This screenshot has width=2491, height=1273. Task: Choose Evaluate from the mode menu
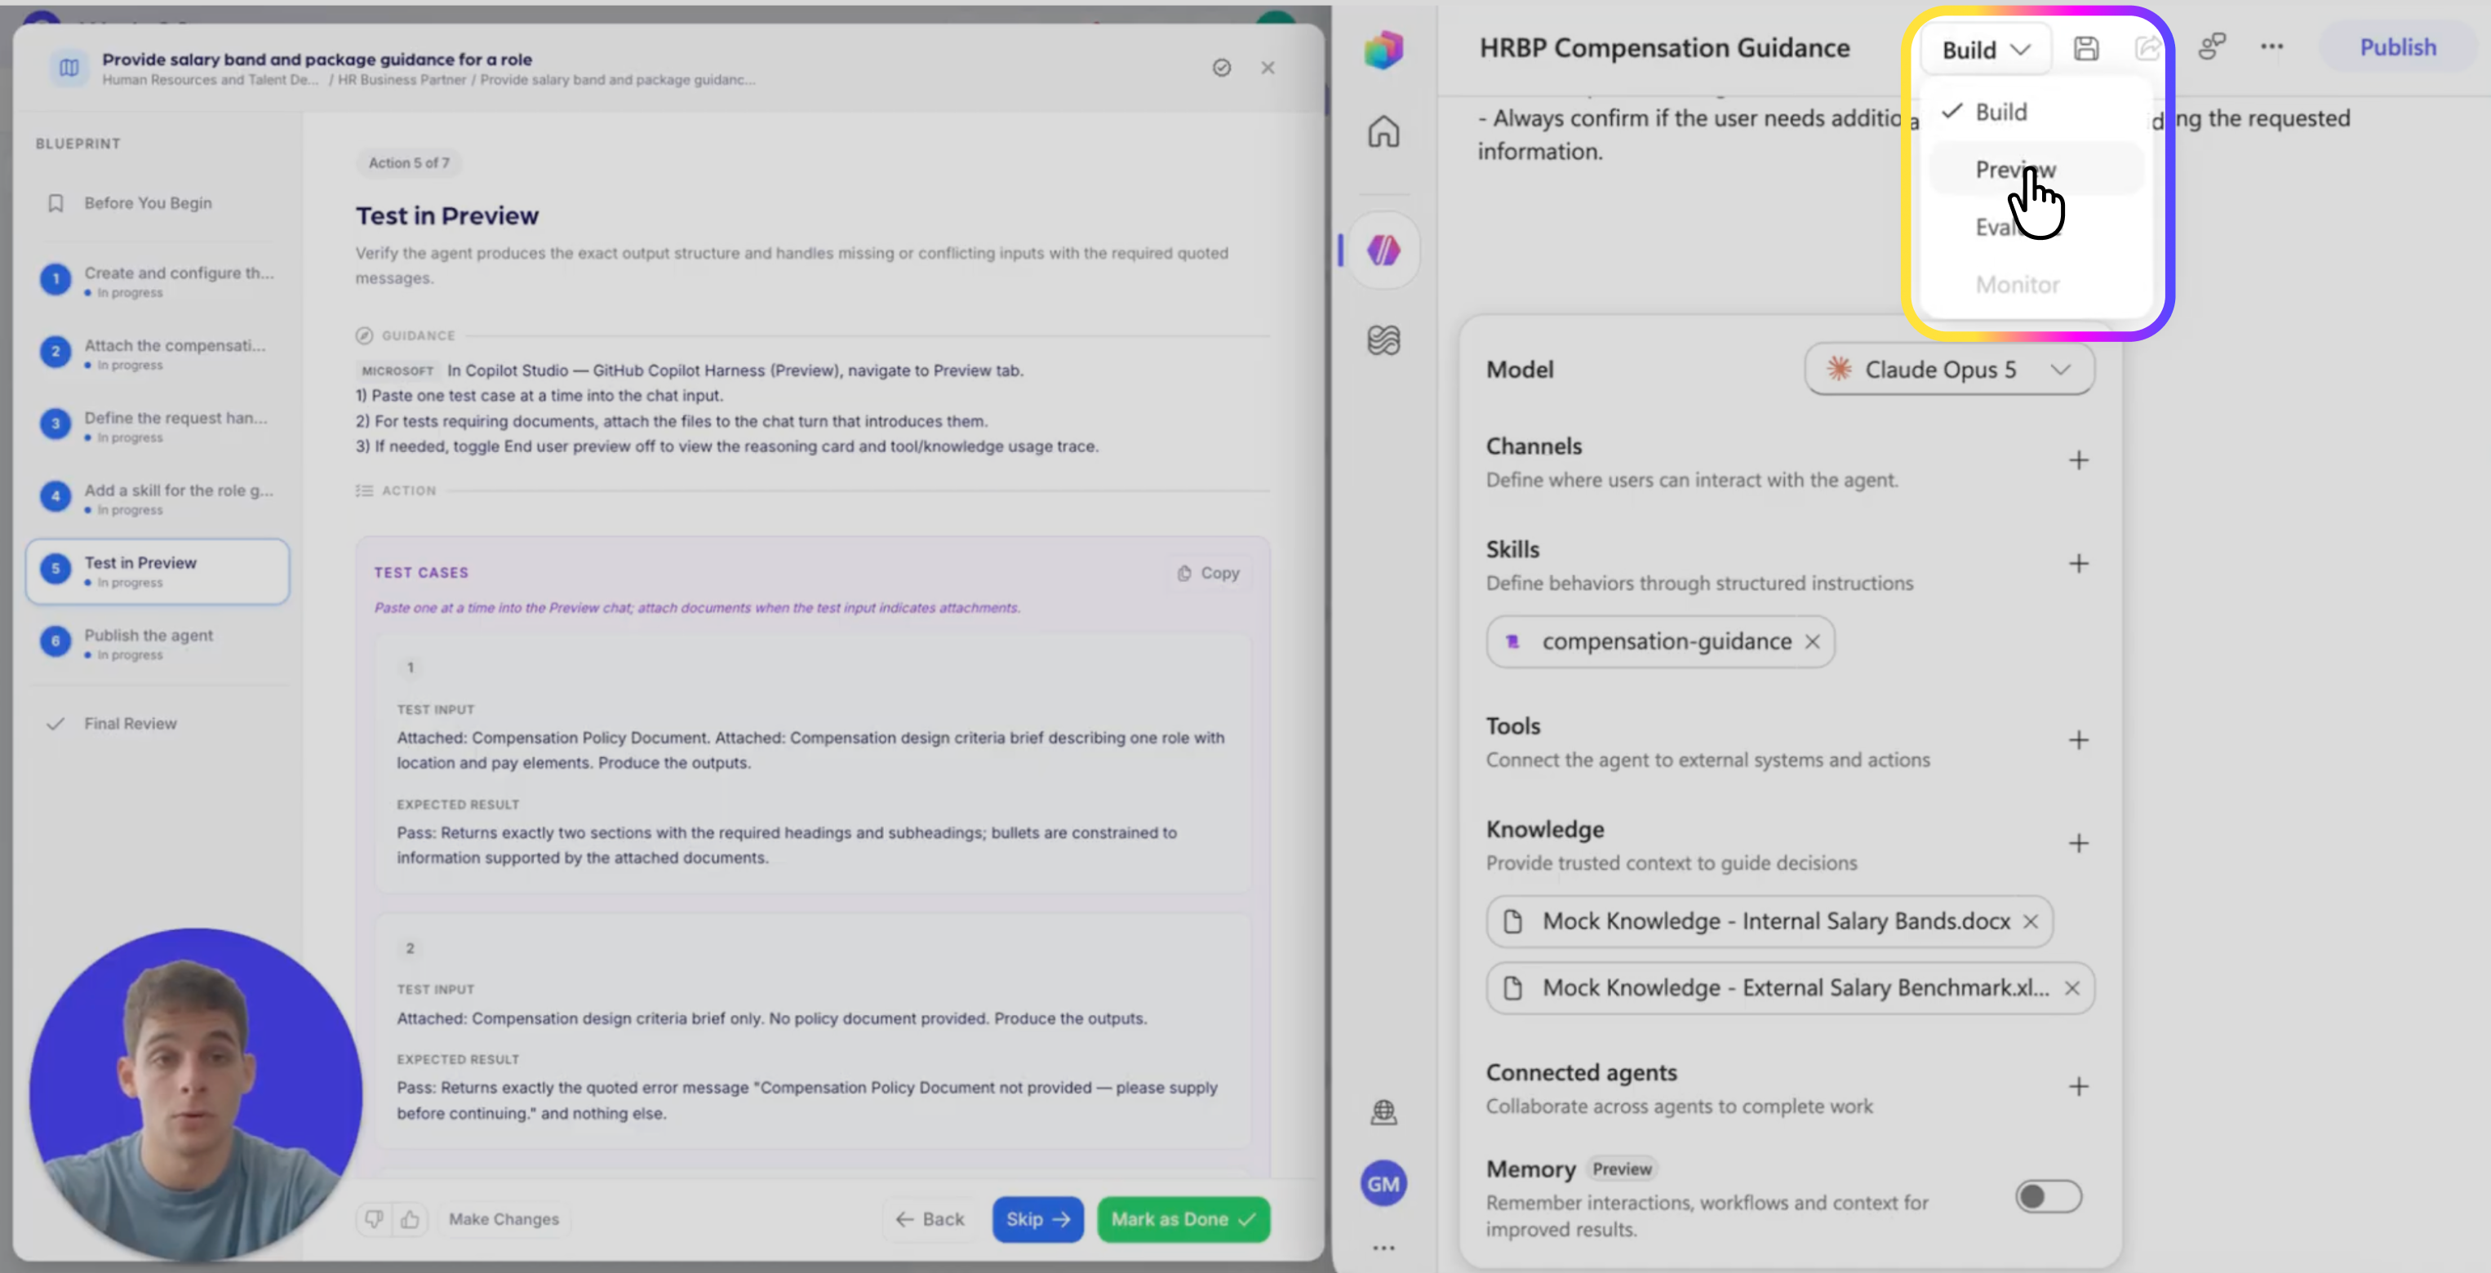[x=2035, y=228]
